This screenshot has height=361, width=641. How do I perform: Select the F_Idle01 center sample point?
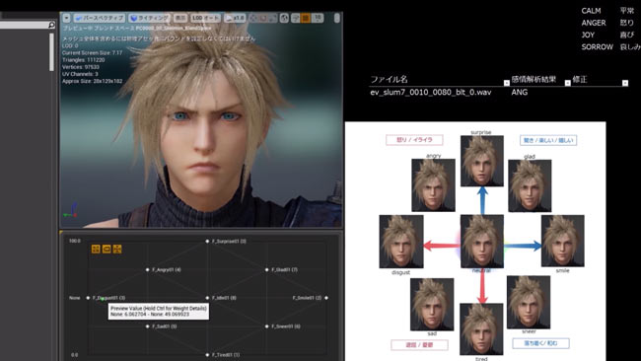pyautogui.click(x=207, y=298)
